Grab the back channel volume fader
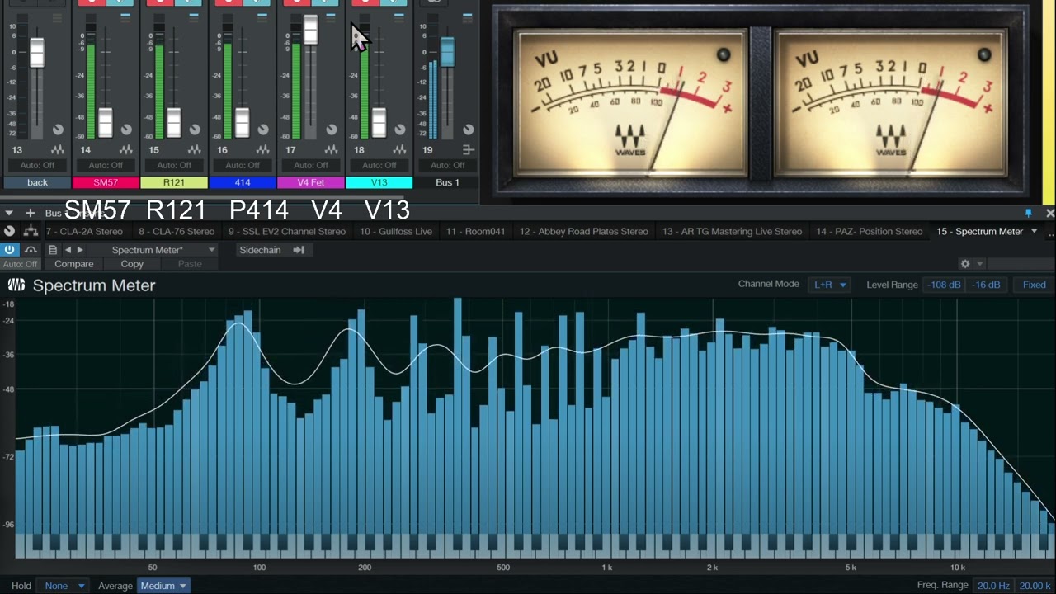The width and height of the screenshot is (1056, 594). click(37, 53)
